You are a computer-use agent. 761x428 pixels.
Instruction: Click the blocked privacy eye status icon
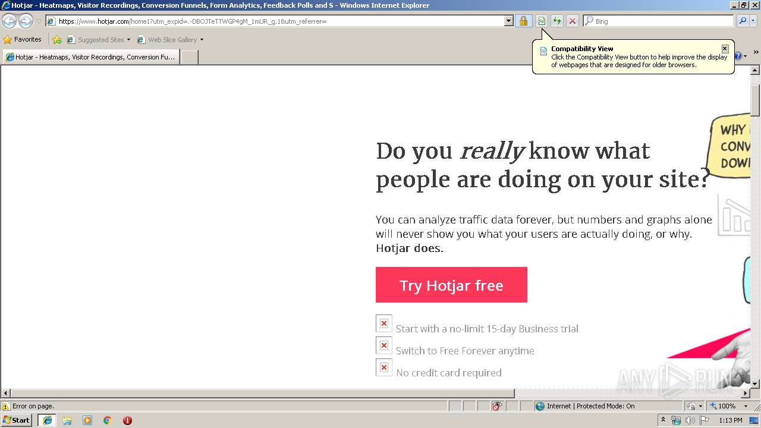pyautogui.click(x=498, y=406)
